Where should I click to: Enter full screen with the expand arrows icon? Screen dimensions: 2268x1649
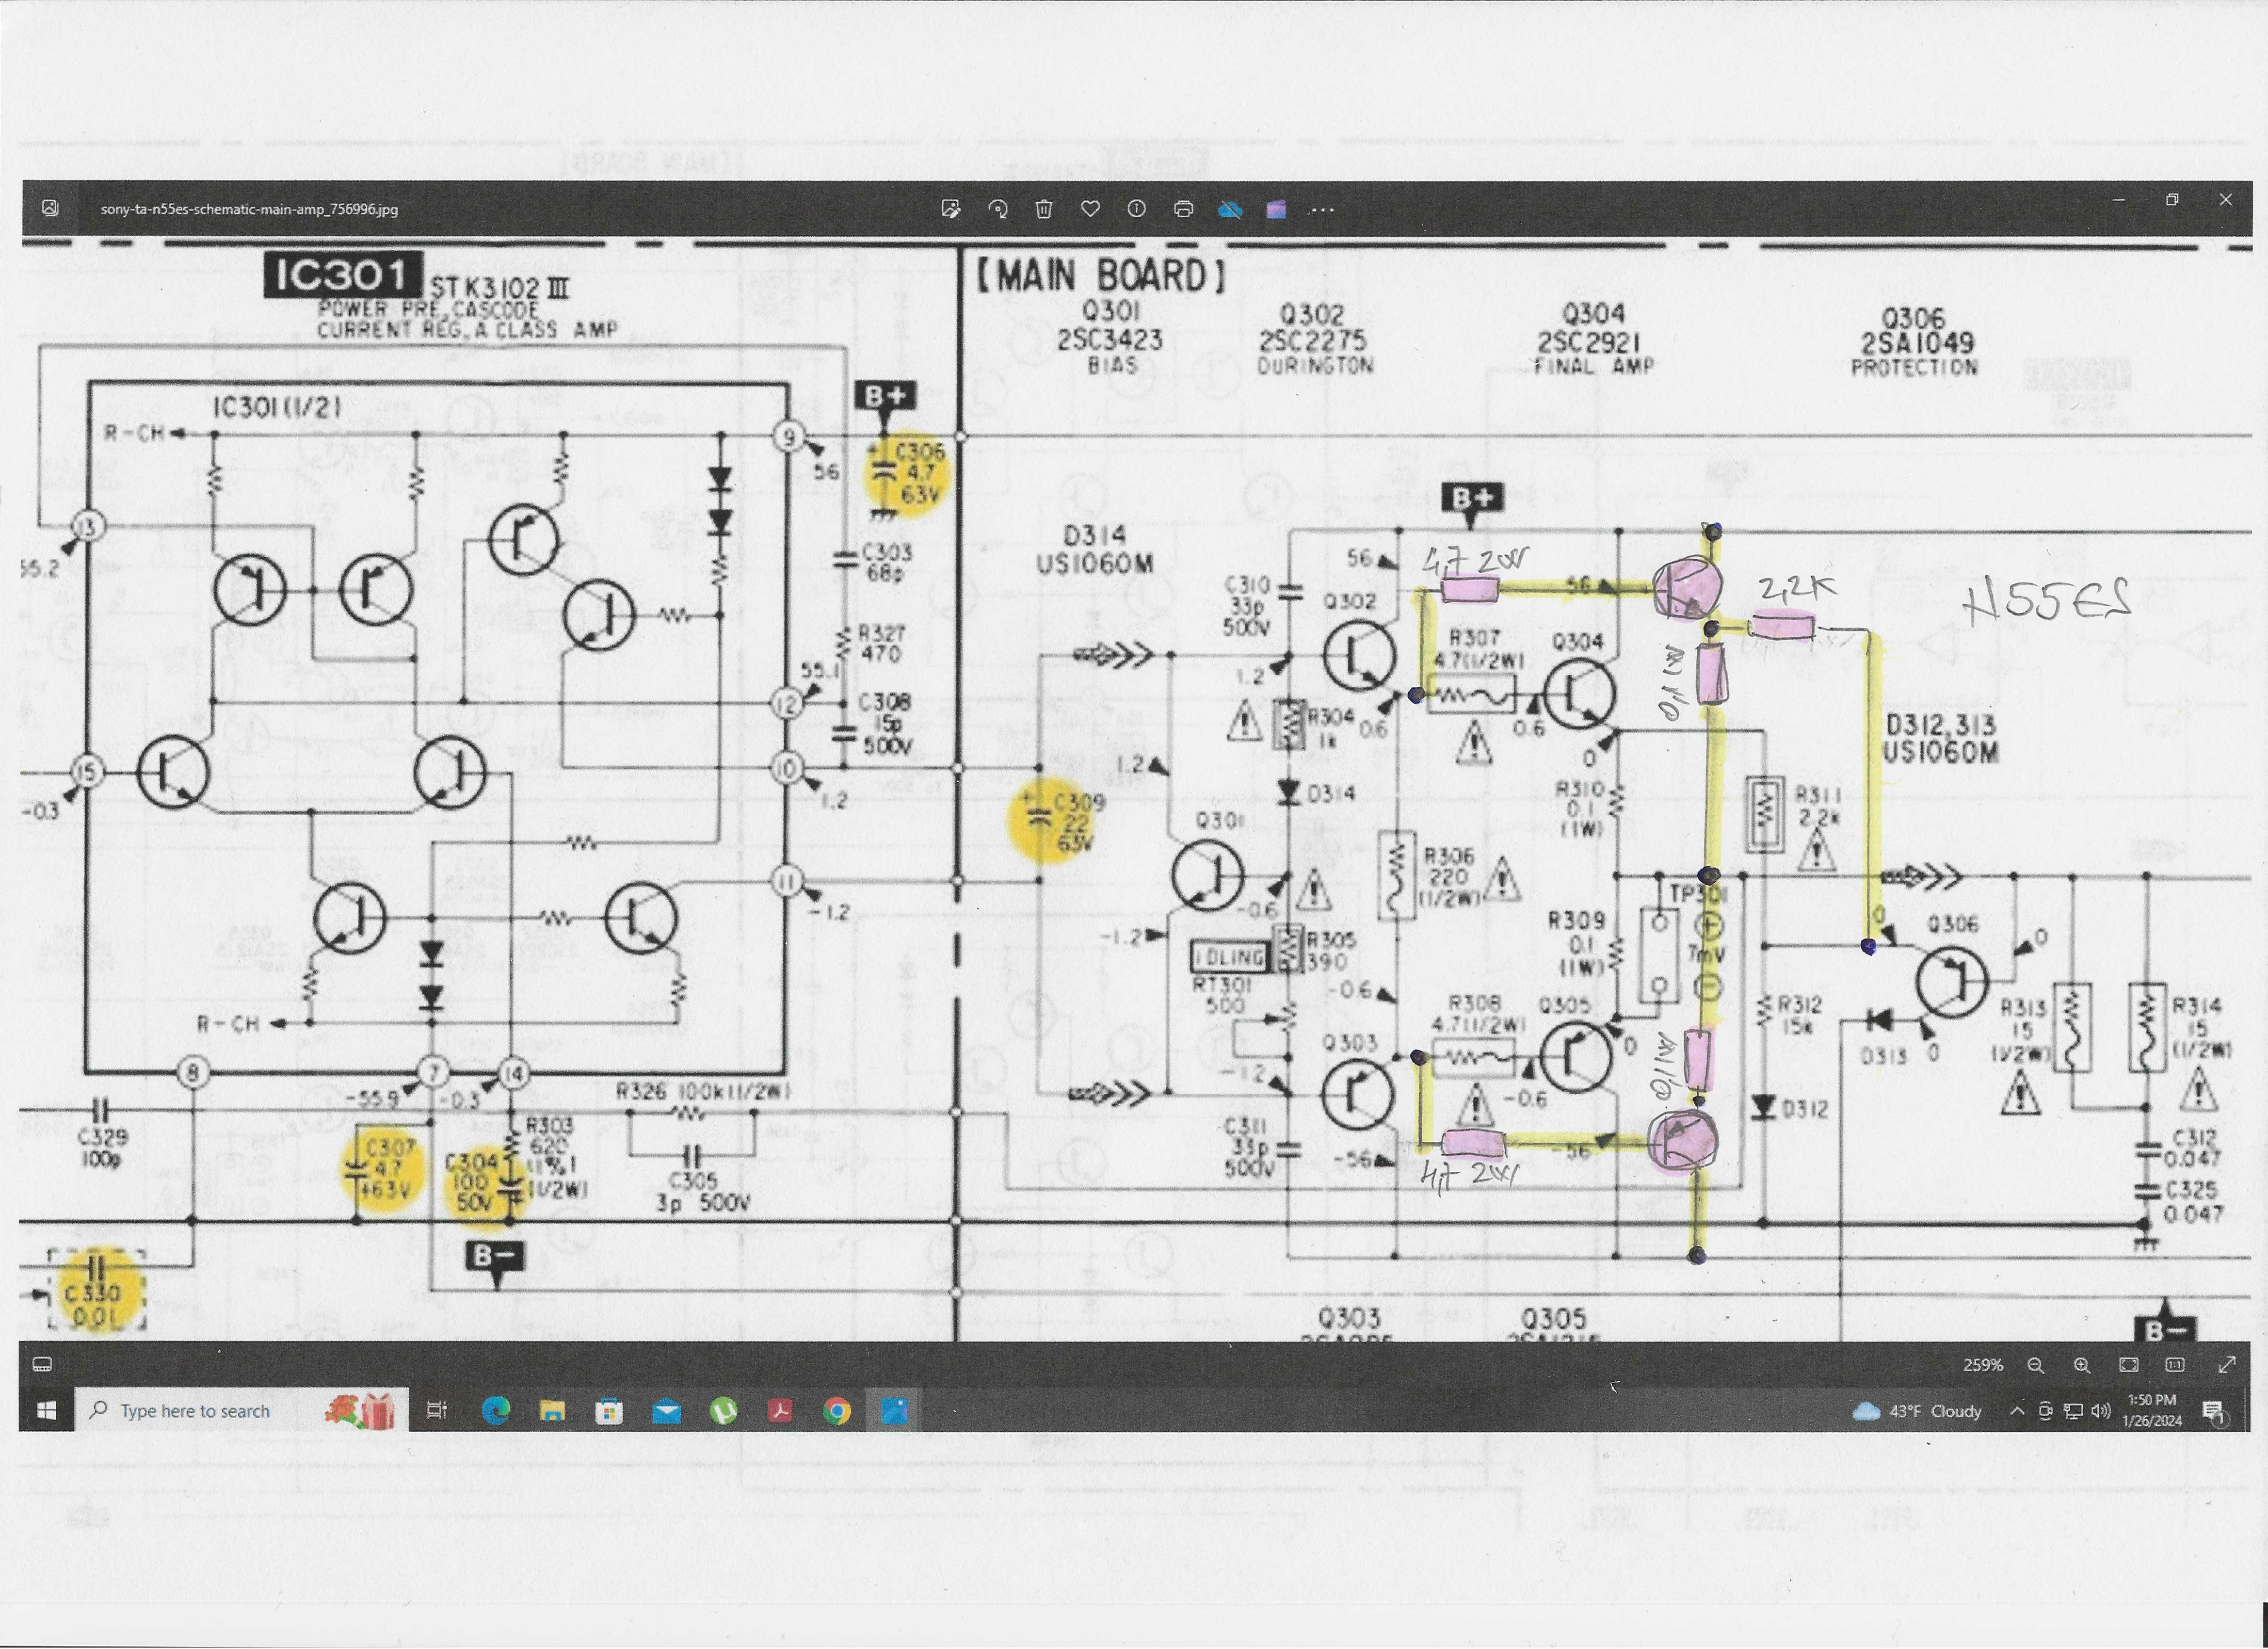[2226, 1365]
